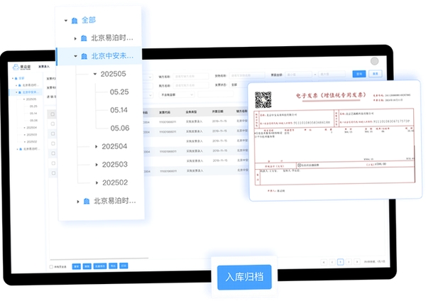Click the building icon beside 全部 in enlarged tree
Viewport: 426px width, 301px height.
pyautogui.click(x=75, y=21)
